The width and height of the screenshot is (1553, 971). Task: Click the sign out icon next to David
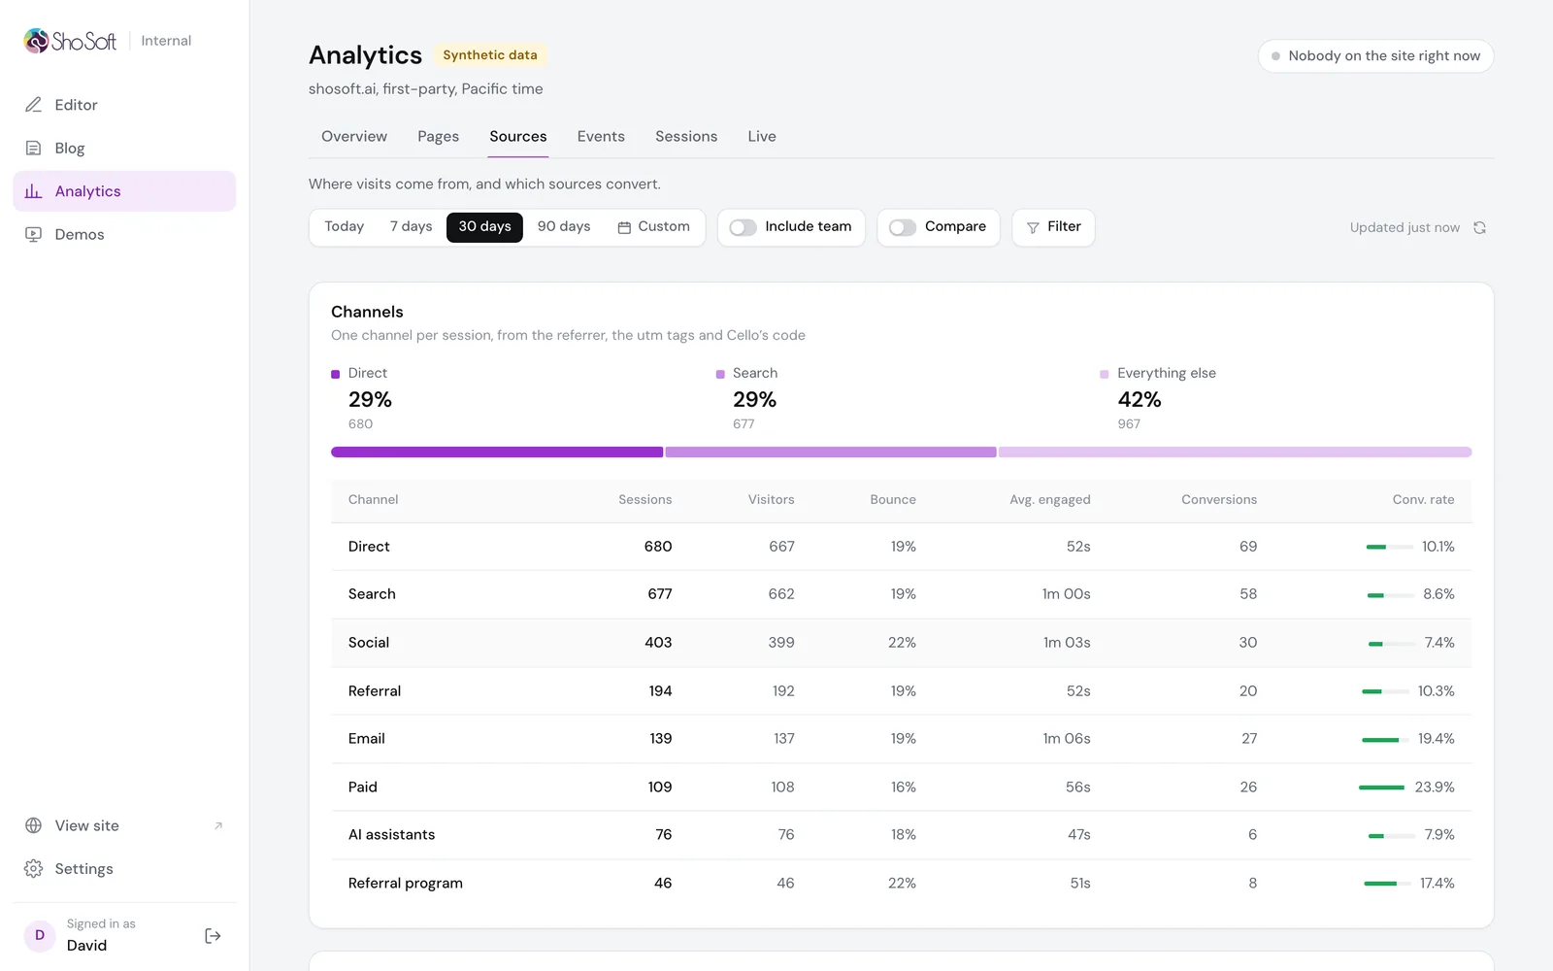(x=214, y=936)
